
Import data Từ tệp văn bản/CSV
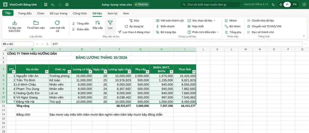pos(14,26)
